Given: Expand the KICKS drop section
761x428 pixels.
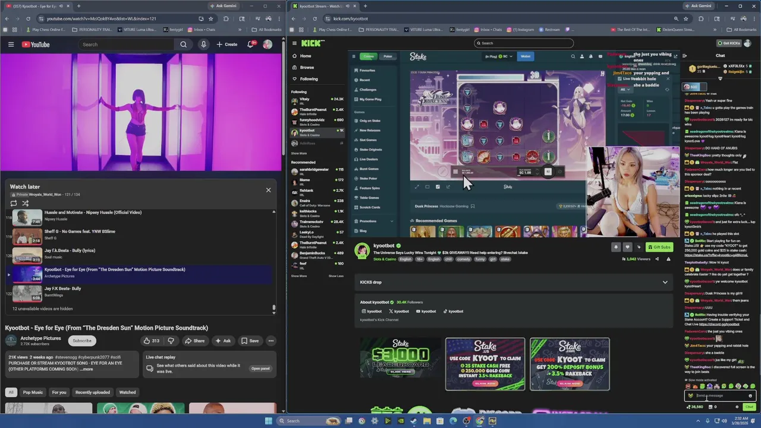Looking at the screenshot, I should pos(514,282).
